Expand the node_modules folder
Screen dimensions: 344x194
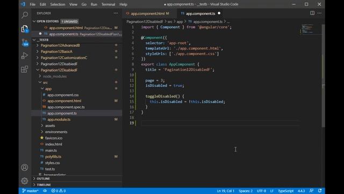pyautogui.click(x=55, y=77)
